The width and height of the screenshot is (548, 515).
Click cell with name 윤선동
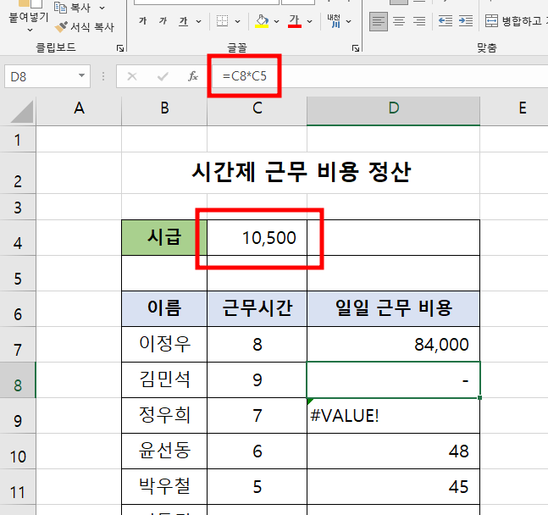tap(164, 451)
